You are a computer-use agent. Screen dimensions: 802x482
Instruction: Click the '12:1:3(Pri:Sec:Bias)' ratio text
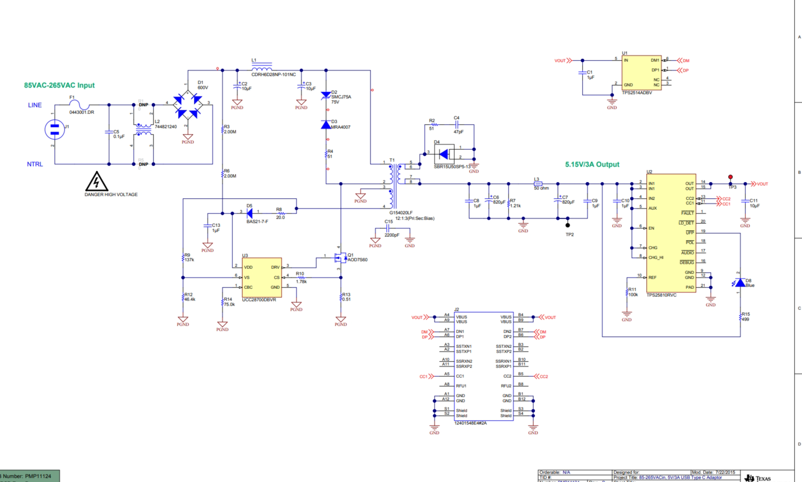(415, 218)
